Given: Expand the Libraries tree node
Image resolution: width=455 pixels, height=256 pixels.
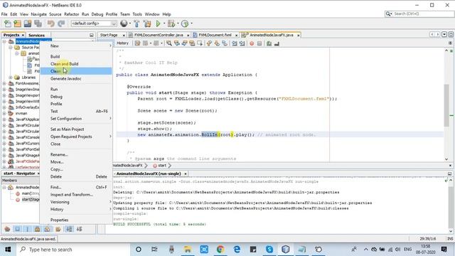Looking at the screenshot, I should click(x=11, y=78).
